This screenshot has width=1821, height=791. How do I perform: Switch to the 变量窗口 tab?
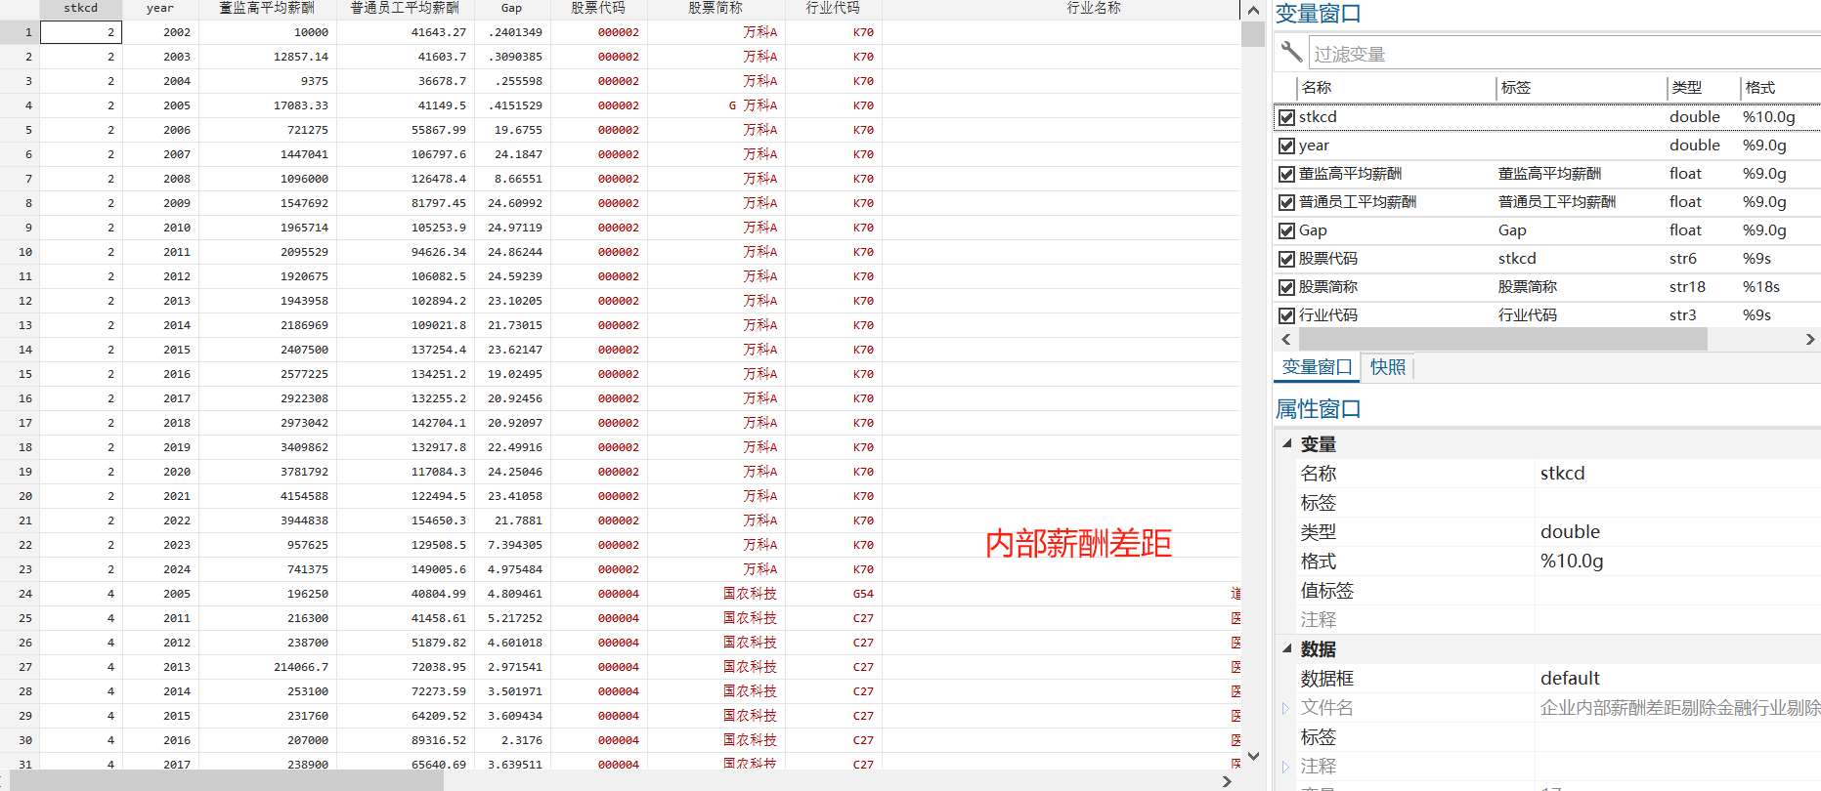tap(1317, 367)
